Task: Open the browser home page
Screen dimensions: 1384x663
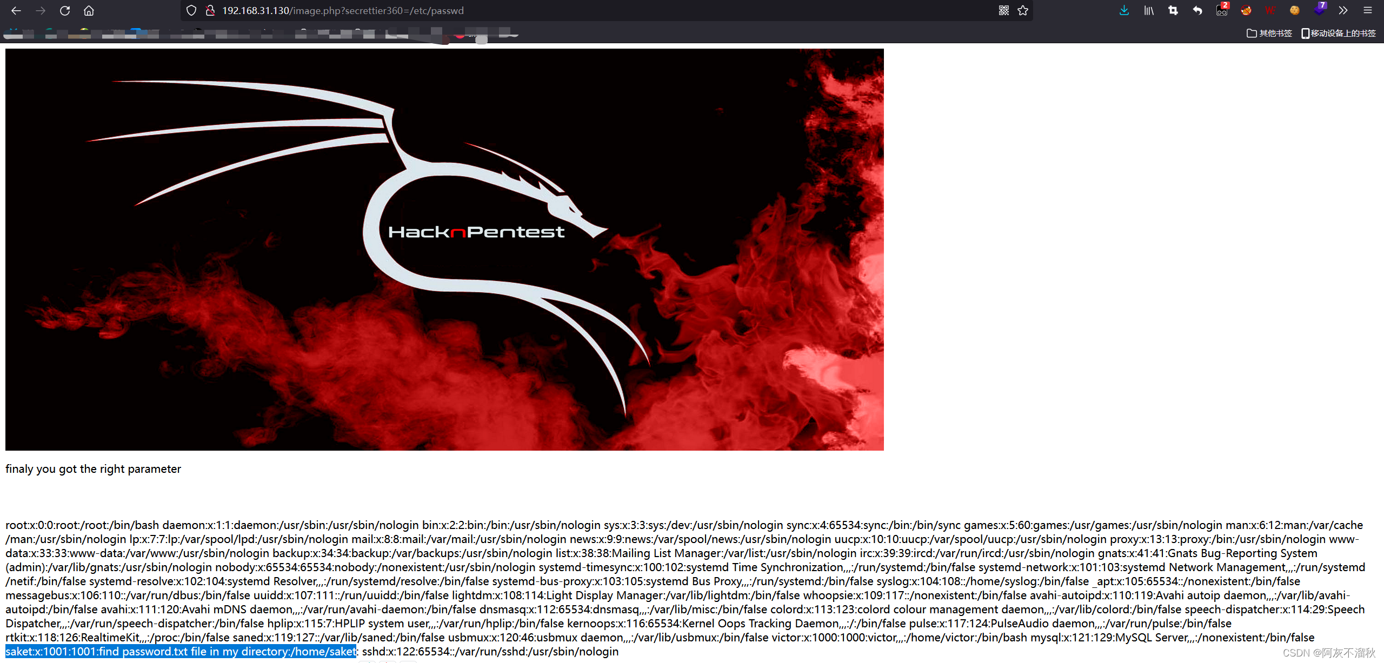Action: pyautogui.click(x=89, y=11)
